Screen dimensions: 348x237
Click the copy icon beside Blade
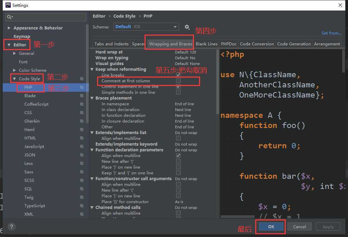[82, 95]
